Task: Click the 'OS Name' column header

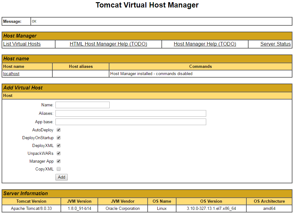Action: tap(162, 201)
